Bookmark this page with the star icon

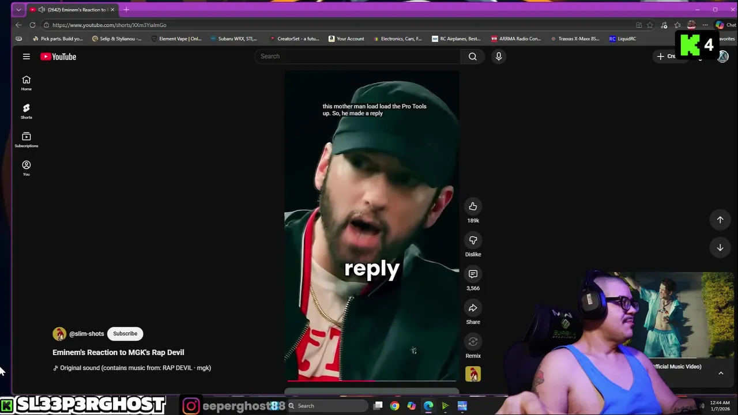(650, 25)
